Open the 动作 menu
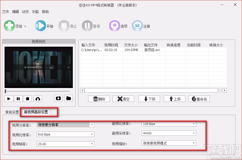242x160 pixels. tap(26, 12)
